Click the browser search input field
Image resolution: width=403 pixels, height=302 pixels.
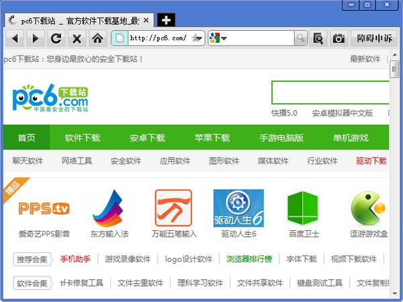coord(260,38)
